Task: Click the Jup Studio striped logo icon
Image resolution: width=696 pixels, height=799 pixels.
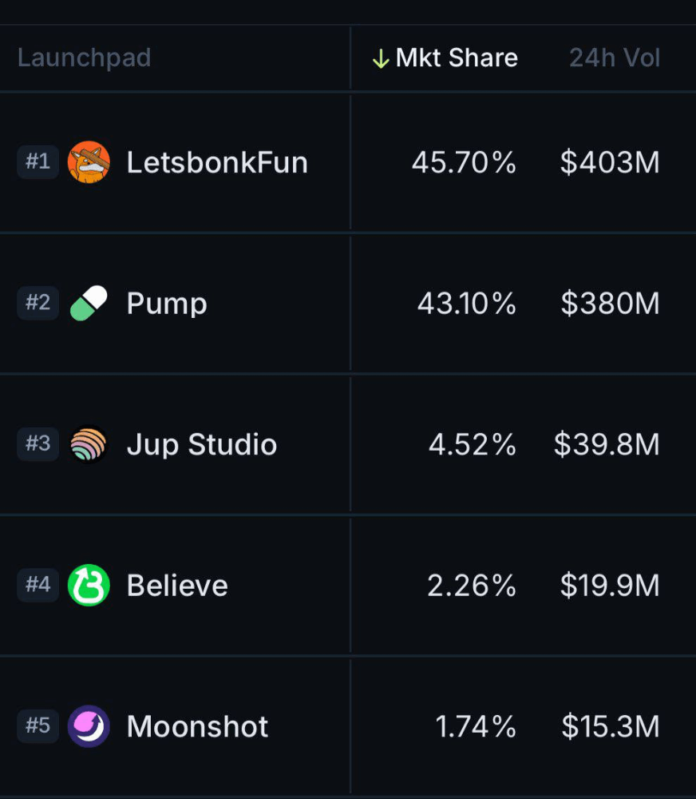Action: coord(89,443)
